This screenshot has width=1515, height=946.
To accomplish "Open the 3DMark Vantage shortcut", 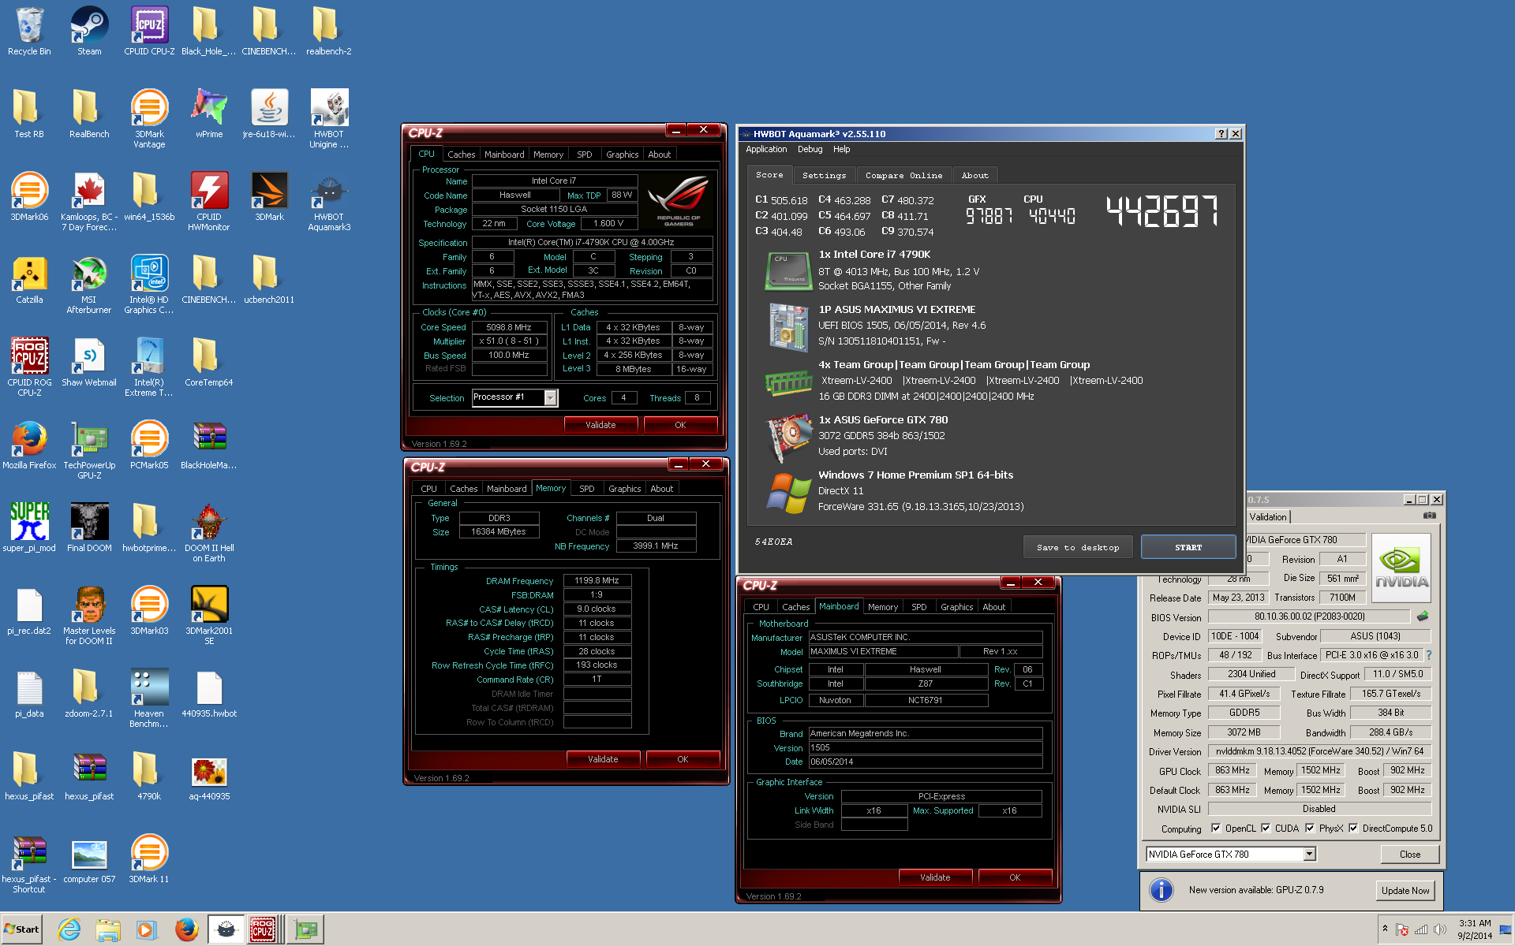I will pos(149,118).
